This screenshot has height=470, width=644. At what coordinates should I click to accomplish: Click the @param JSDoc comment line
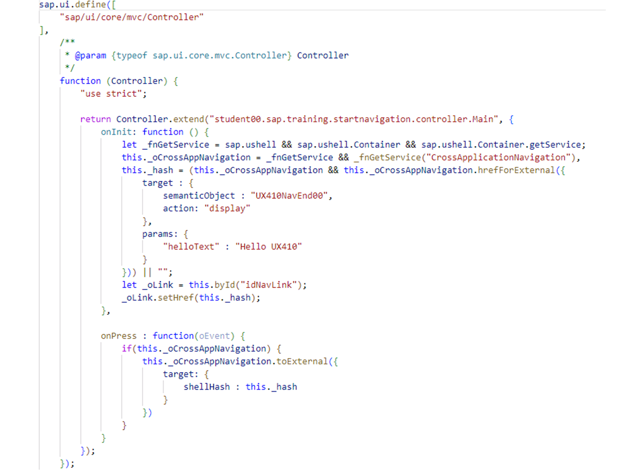pos(207,56)
